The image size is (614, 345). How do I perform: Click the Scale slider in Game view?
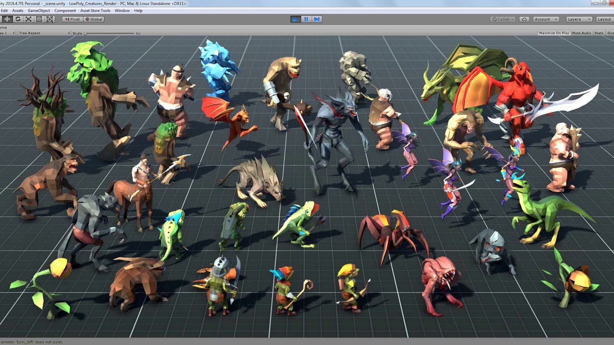point(109,33)
